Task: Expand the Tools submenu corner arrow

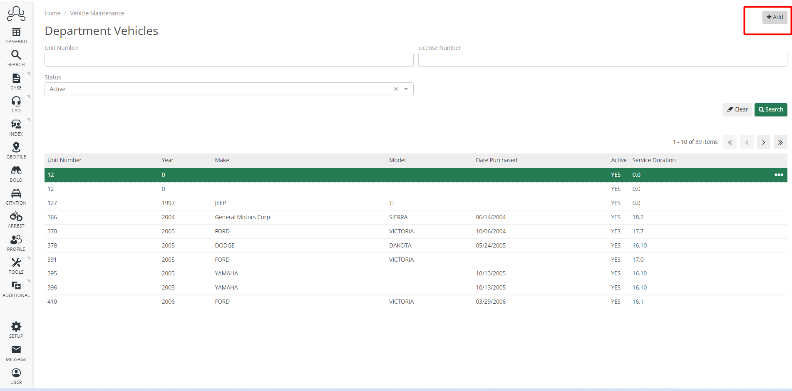Action: coord(29,258)
